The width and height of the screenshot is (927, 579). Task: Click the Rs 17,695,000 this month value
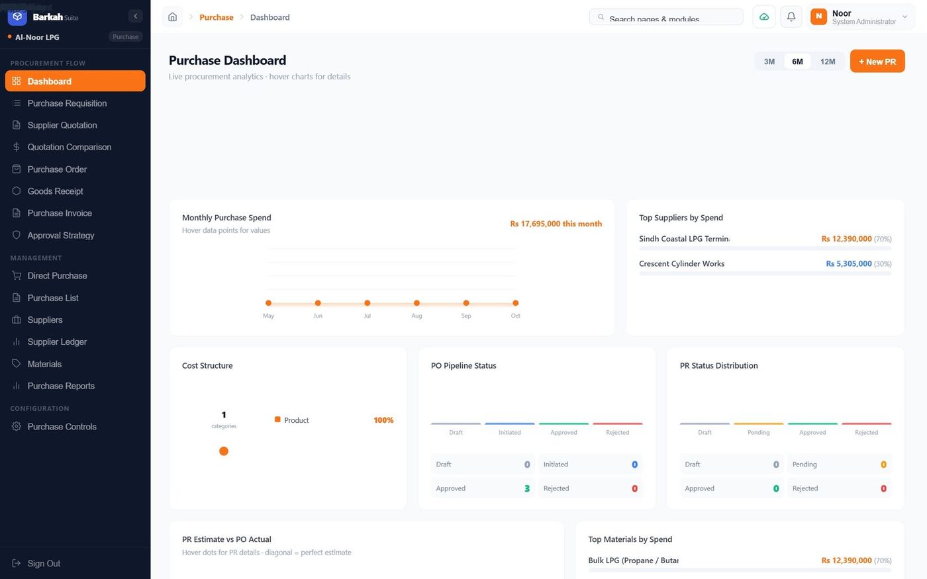(556, 224)
